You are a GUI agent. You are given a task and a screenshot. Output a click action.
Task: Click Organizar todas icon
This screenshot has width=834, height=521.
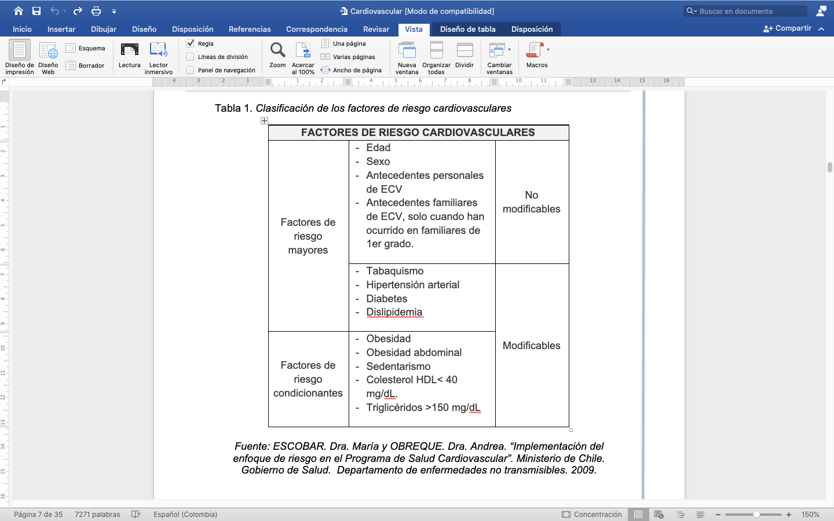click(x=436, y=50)
